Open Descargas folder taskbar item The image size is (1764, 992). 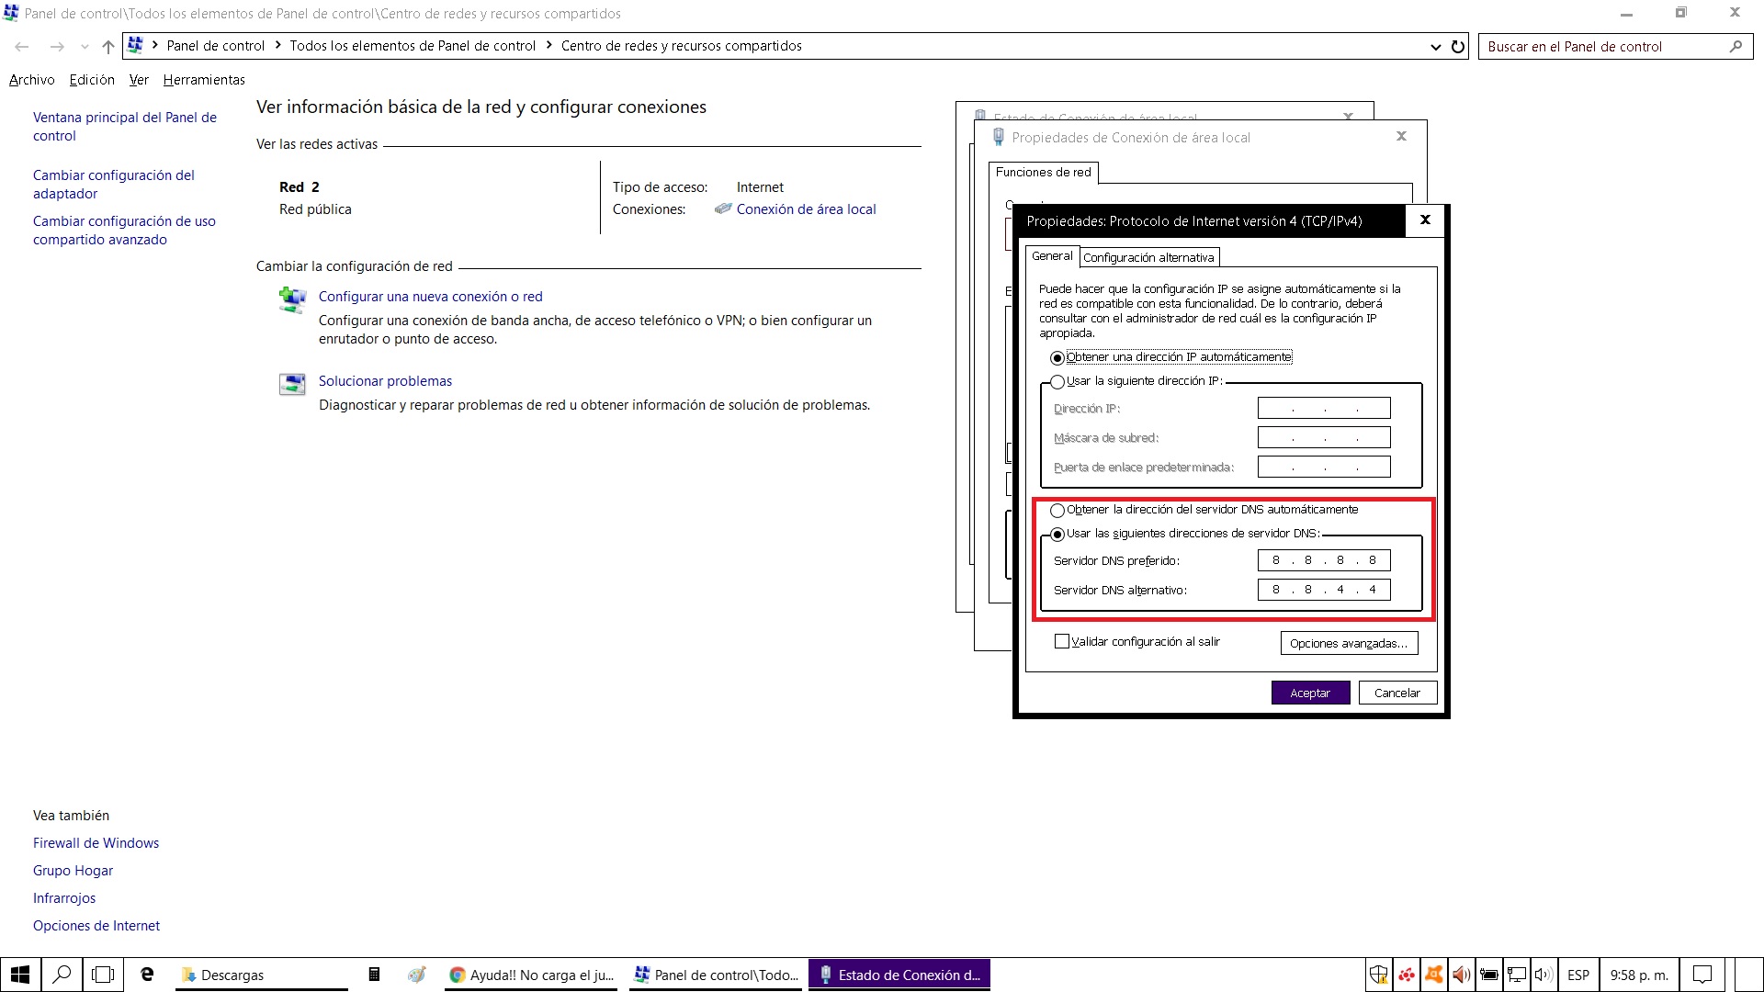tap(262, 975)
